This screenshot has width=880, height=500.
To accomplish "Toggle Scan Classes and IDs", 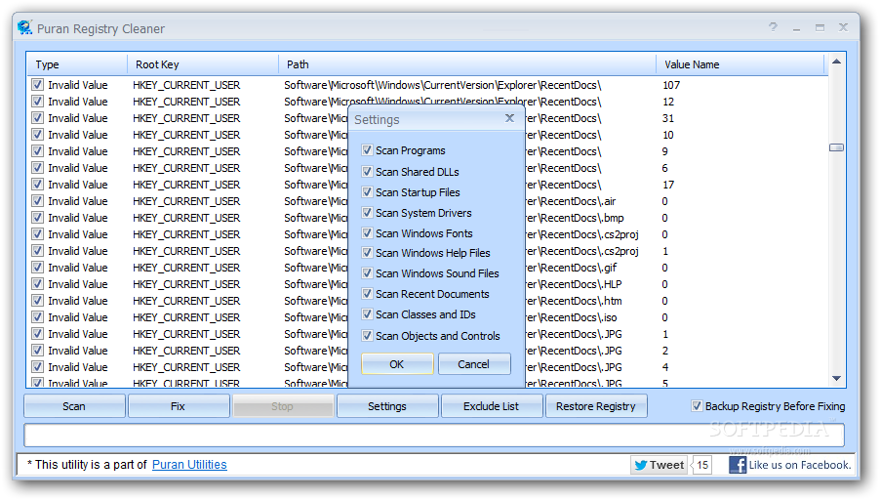I will click(x=367, y=314).
